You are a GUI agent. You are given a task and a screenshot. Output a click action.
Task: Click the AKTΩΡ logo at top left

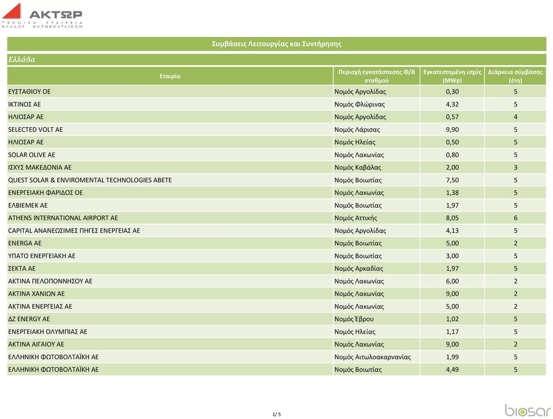pos(42,16)
